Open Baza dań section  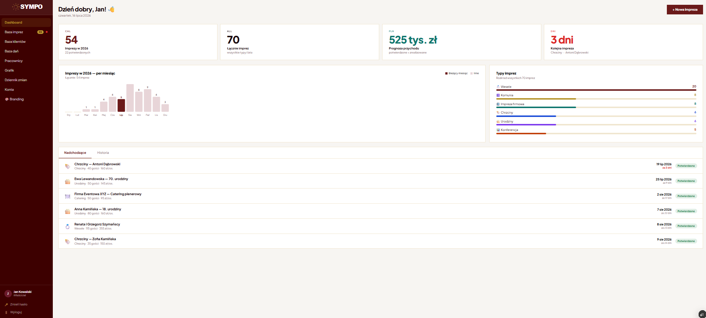(26, 51)
